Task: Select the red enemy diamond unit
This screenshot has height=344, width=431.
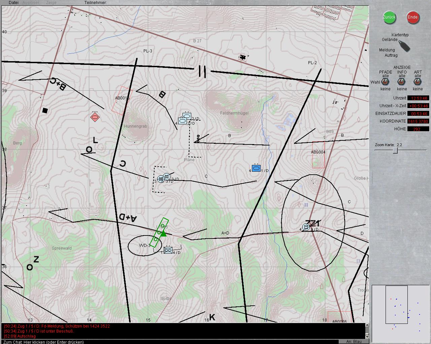Action: coord(95,117)
